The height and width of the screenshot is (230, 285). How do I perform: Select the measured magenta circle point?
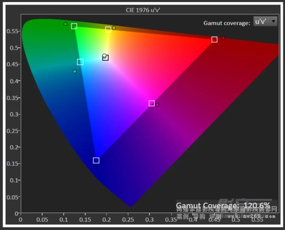click(157, 105)
